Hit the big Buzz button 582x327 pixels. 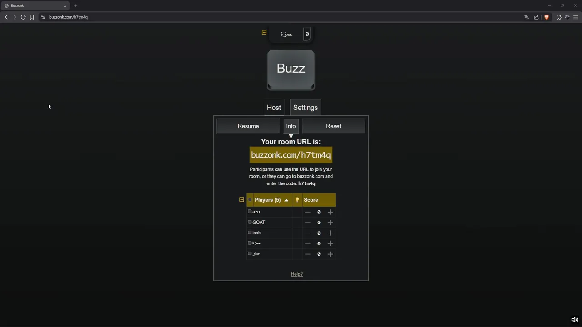[x=291, y=70]
